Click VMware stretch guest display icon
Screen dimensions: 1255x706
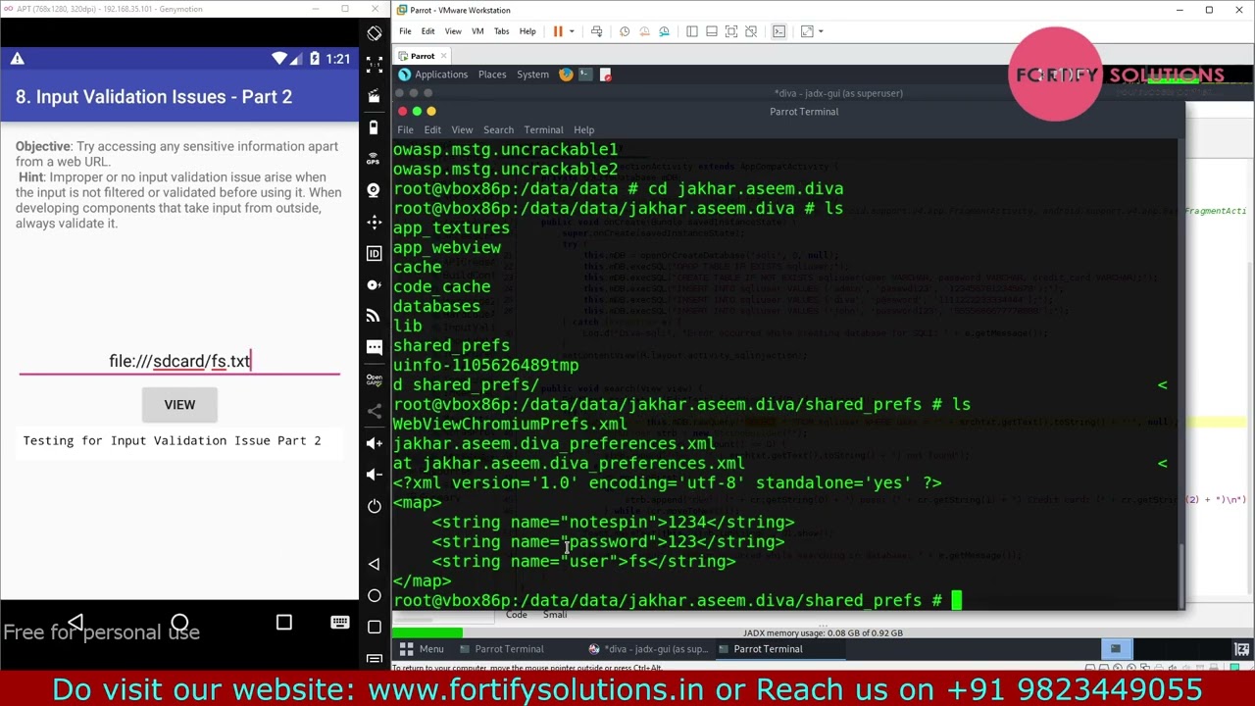807,31
